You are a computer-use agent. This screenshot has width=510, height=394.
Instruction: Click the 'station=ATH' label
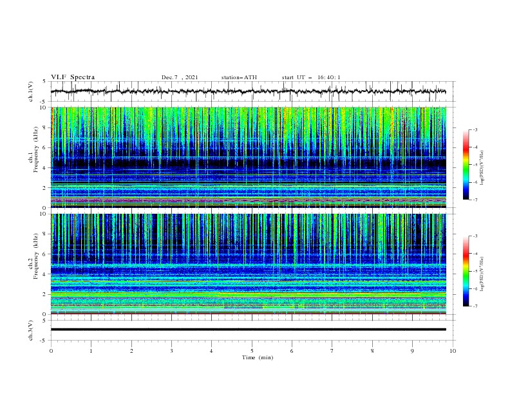point(239,77)
